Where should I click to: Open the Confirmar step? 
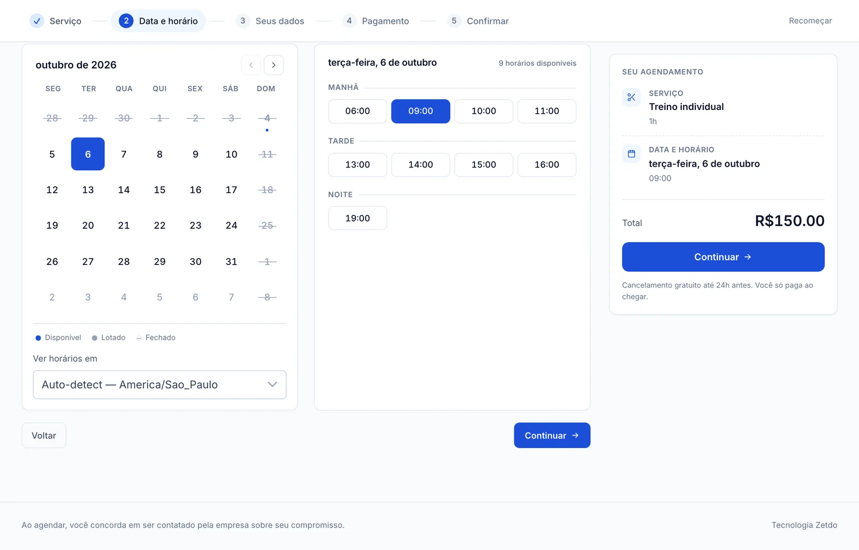478,21
